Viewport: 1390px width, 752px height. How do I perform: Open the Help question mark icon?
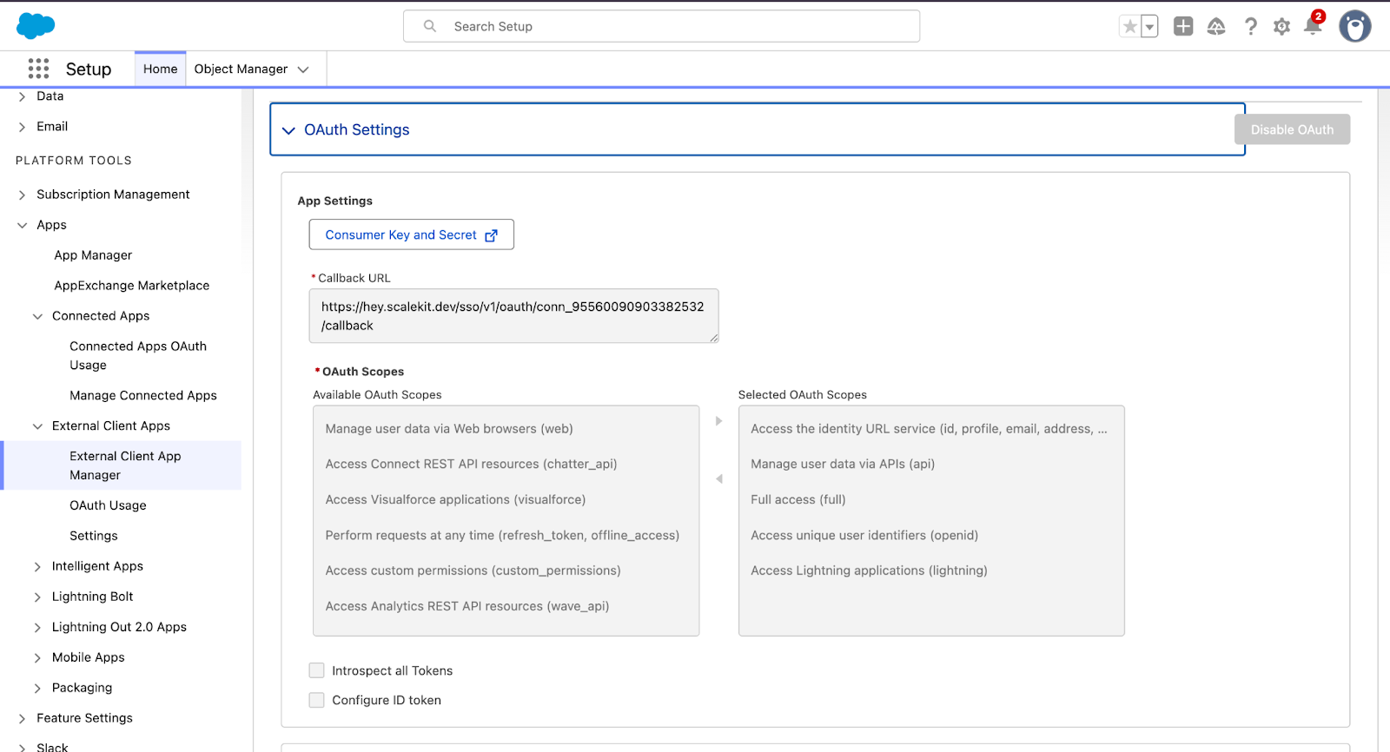pos(1250,27)
